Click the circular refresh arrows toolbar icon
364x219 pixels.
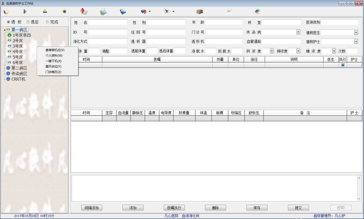click(6, 11)
